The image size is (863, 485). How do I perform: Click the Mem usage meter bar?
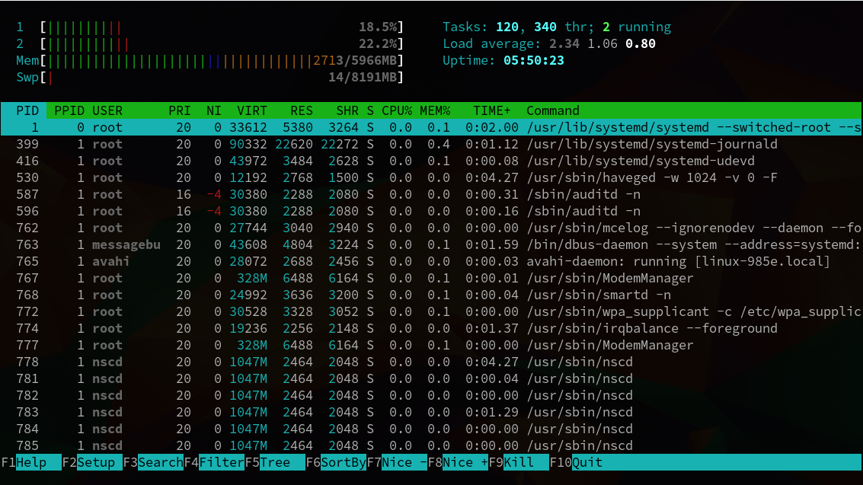[x=209, y=60]
